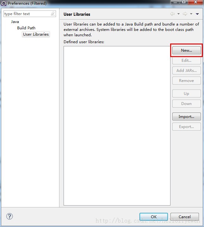Open the help question mark icon
The image size is (204, 227).
(9, 216)
